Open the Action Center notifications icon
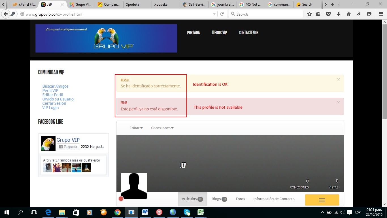 click(350, 212)
